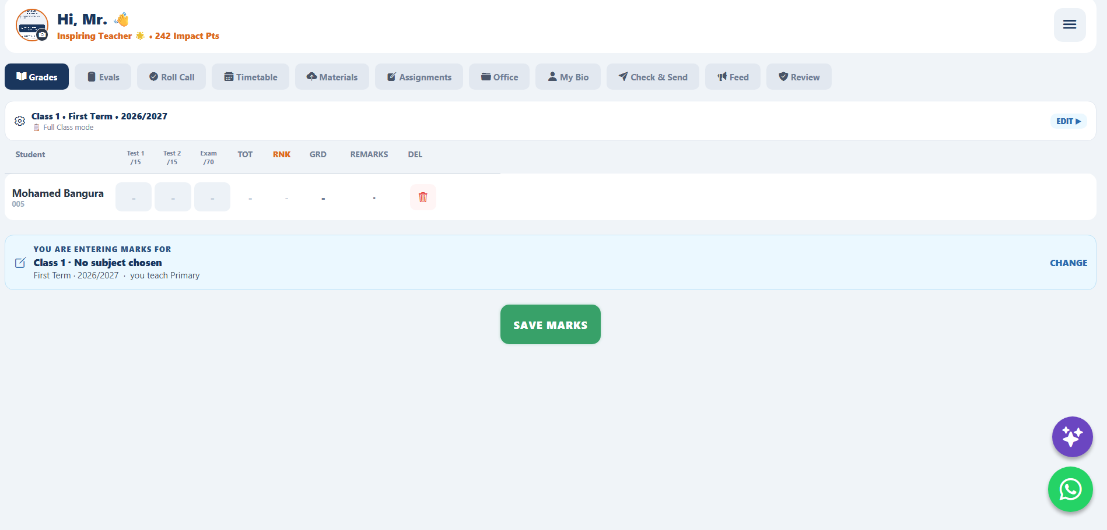The image size is (1107, 530).
Task: Click the SAVE MARKS button
Action: (551, 324)
